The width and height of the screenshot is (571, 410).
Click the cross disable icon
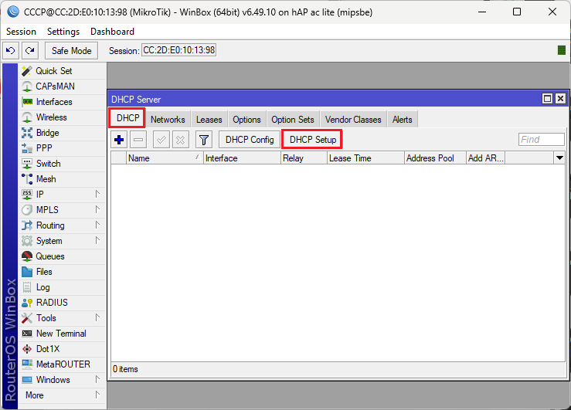[180, 140]
